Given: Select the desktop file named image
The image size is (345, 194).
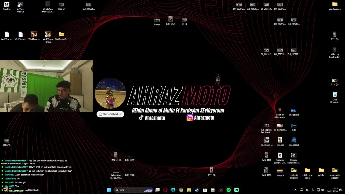Looking at the screenshot, I should 157,22.
